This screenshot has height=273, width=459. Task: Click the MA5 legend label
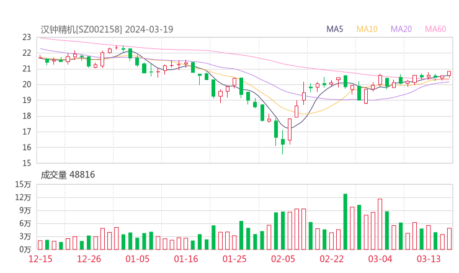(x=334, y=29)
